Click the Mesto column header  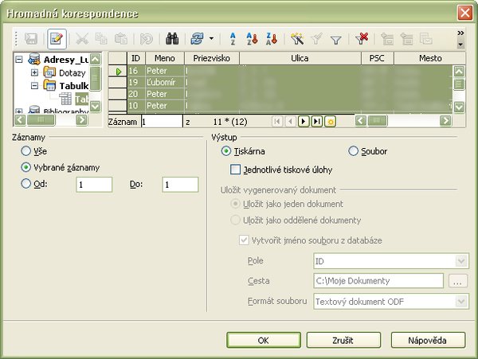[430, 58]
